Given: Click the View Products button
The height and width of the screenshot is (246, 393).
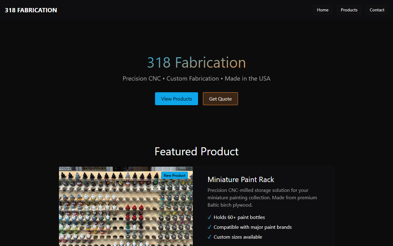Looking at the screenshot, I should pyautogui.click(x=177, y=99).
